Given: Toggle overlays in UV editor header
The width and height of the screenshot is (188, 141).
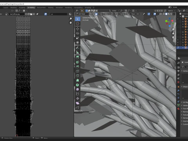Looking at the screenshot, I should [45, 14].
